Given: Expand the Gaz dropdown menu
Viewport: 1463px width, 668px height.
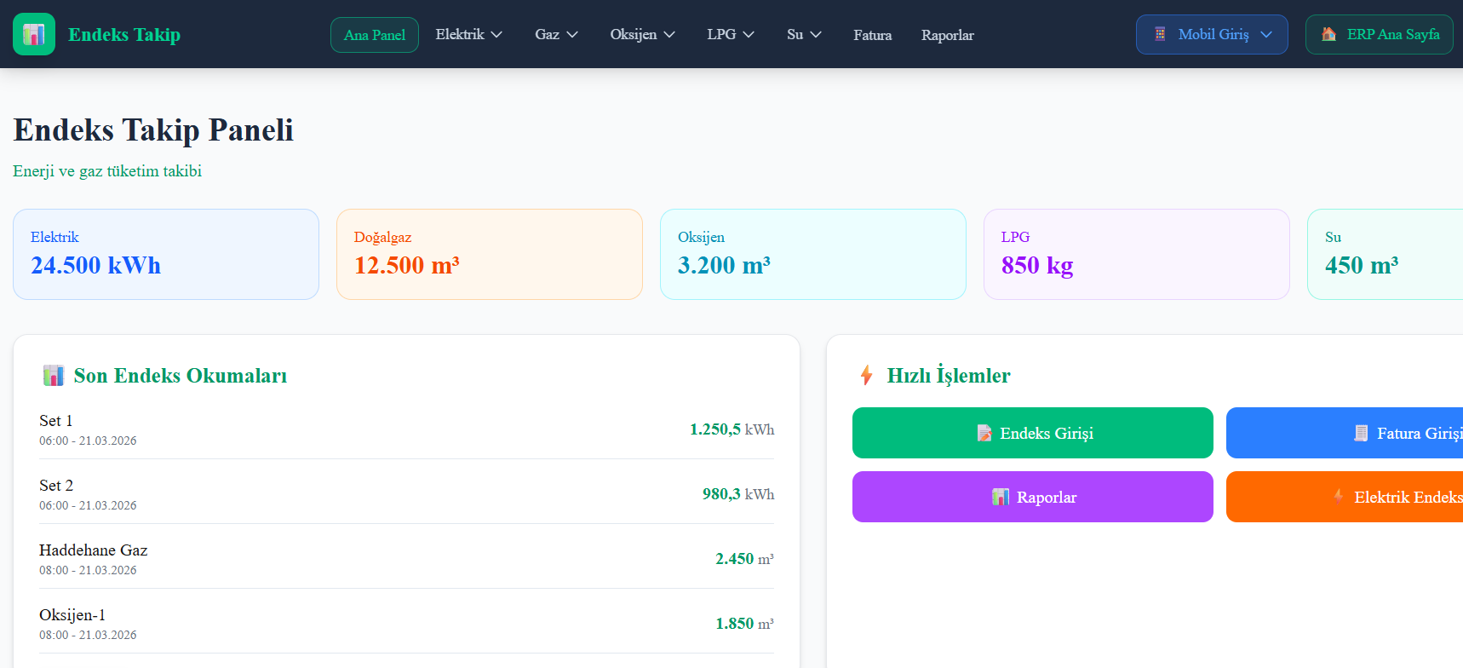Looking at the screenshot, I should coord(557,34).
